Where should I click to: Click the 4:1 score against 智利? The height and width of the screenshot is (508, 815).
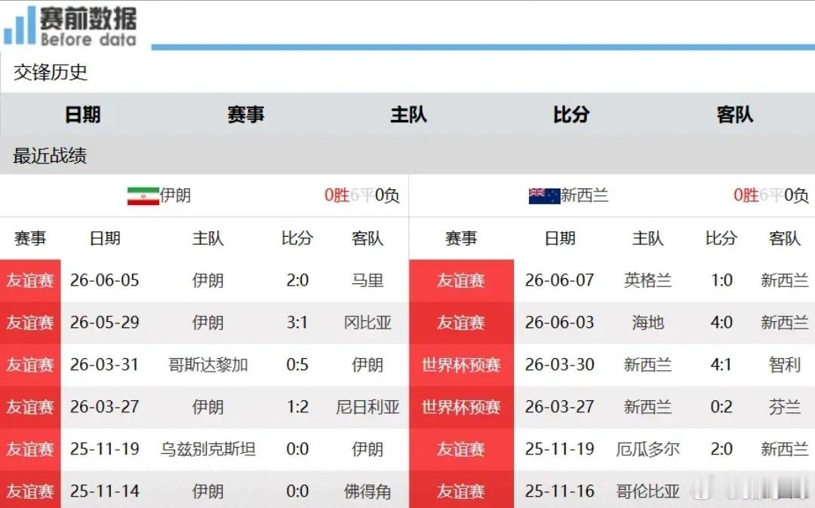click(721, 364)
